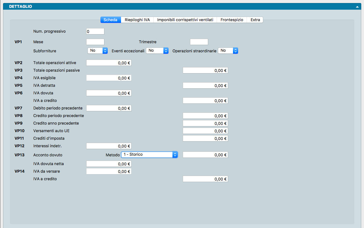Edit the Interessi indetr. amount field
The width and height of the screenshot is (364, 228).
(x=109, y=146)
